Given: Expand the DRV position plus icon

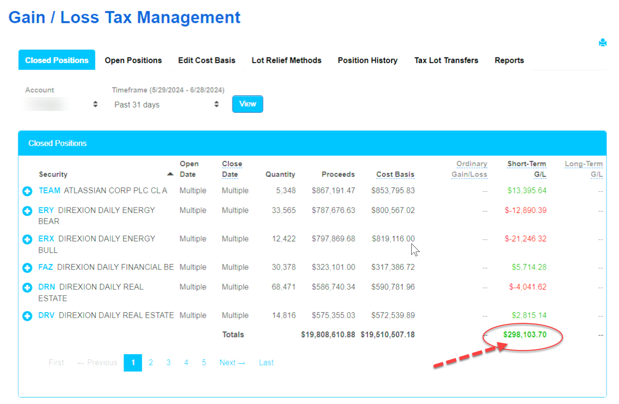Looking at the screenshot, I should [27, 316].
